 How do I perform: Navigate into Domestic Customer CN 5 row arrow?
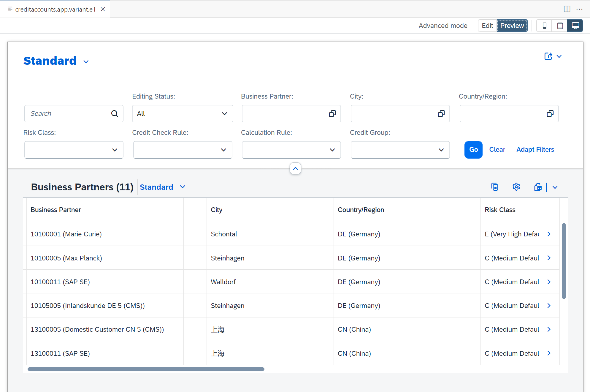click(x=549, y=329)
